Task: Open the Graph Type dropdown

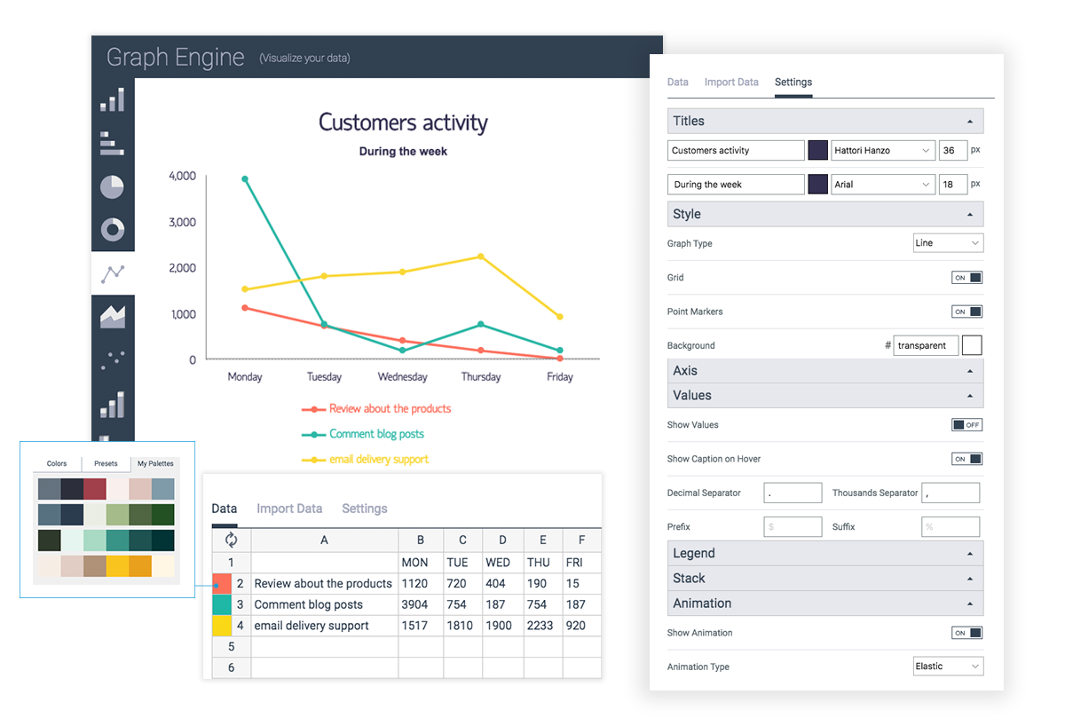Action: 948,243
